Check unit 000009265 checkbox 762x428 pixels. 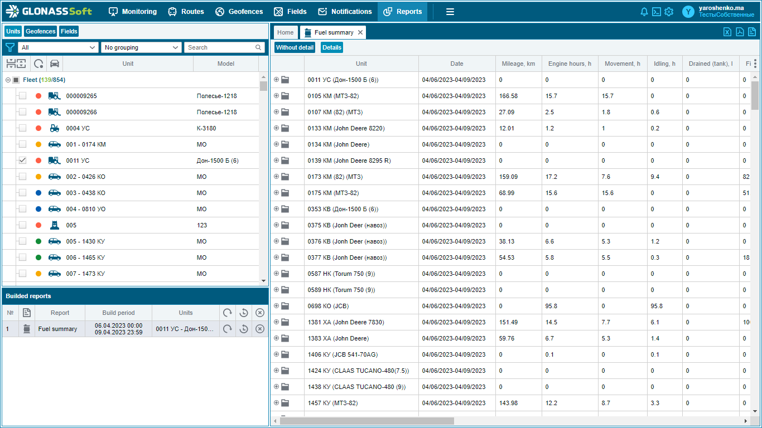(x=22, y=96)
